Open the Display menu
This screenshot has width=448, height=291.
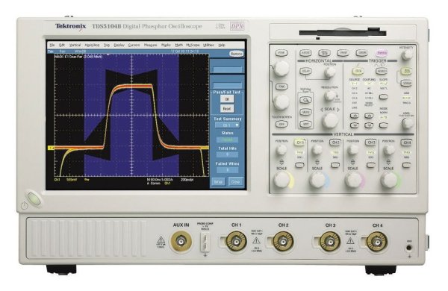click(119, 45)
